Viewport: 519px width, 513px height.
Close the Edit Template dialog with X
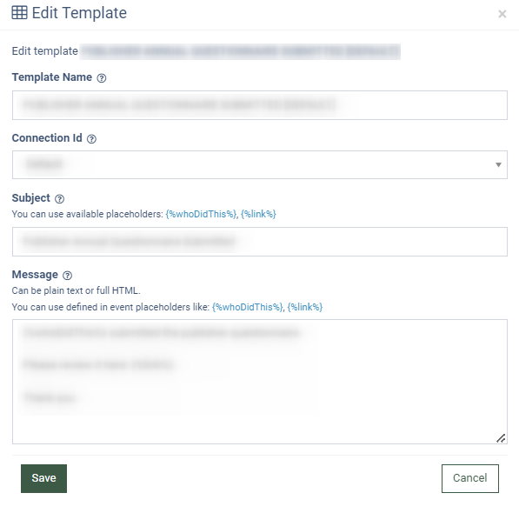pos(502,14)
